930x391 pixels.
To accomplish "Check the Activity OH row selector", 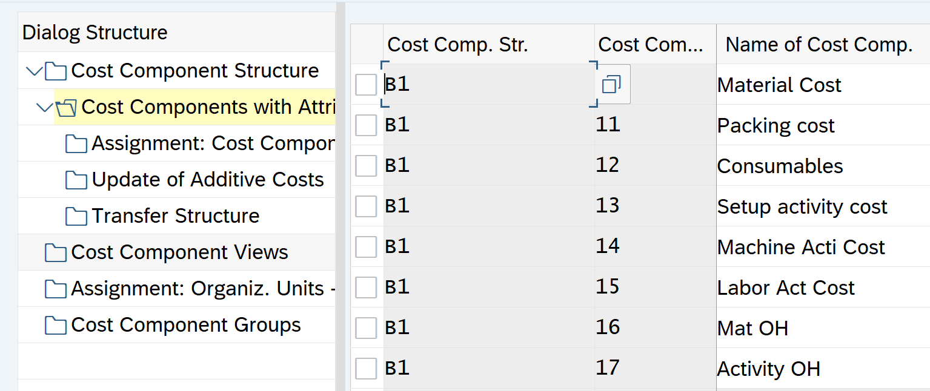I will pyautogui.click(x=366, y=369).
